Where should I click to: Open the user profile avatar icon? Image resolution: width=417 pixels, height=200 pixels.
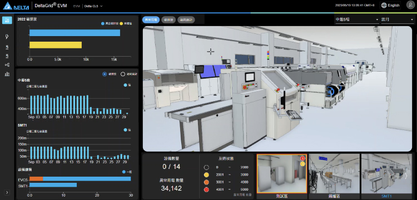coord(410,5)
